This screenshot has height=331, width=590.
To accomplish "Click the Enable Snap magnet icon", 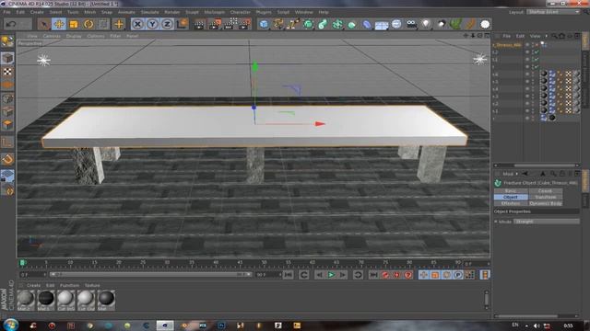I will click(7, 159).
